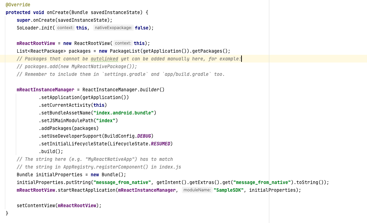Screen dimensions: 367x223
Task: Select the SampleSDK string literal
Action: click(x=228, y=190)
